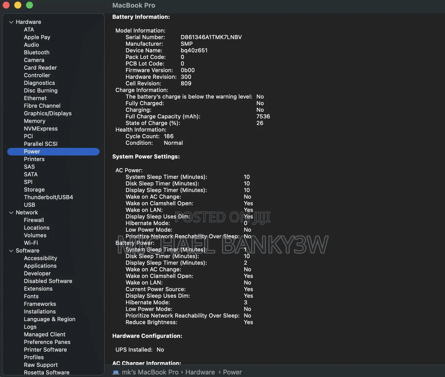The width and height of the screenshot is (445, 377).
Task: Select Disabled Software in the sidebar
Action: pos(48,281)
